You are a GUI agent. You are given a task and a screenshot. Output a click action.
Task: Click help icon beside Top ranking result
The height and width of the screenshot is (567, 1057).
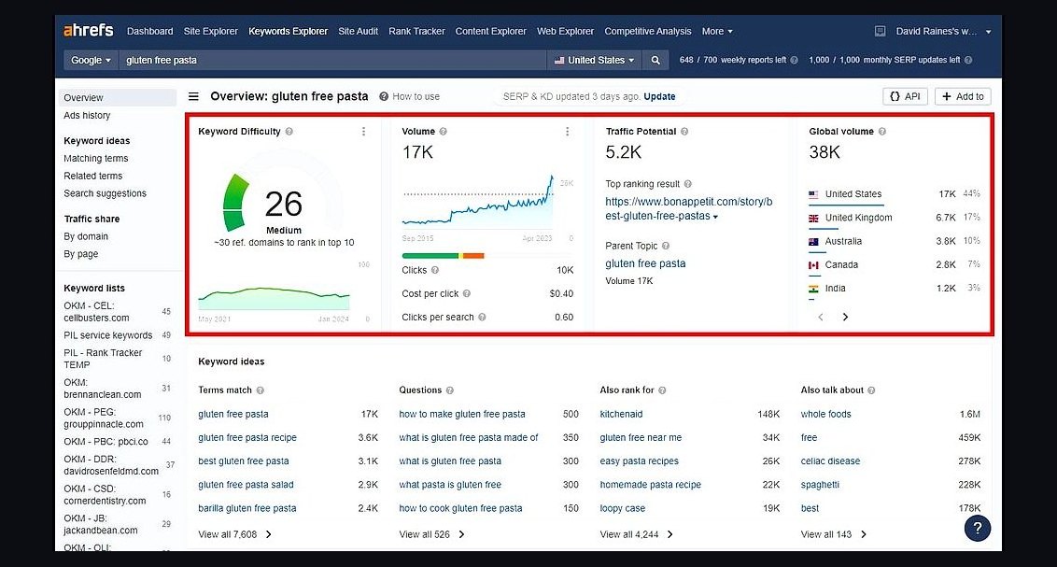pos(687,184)
